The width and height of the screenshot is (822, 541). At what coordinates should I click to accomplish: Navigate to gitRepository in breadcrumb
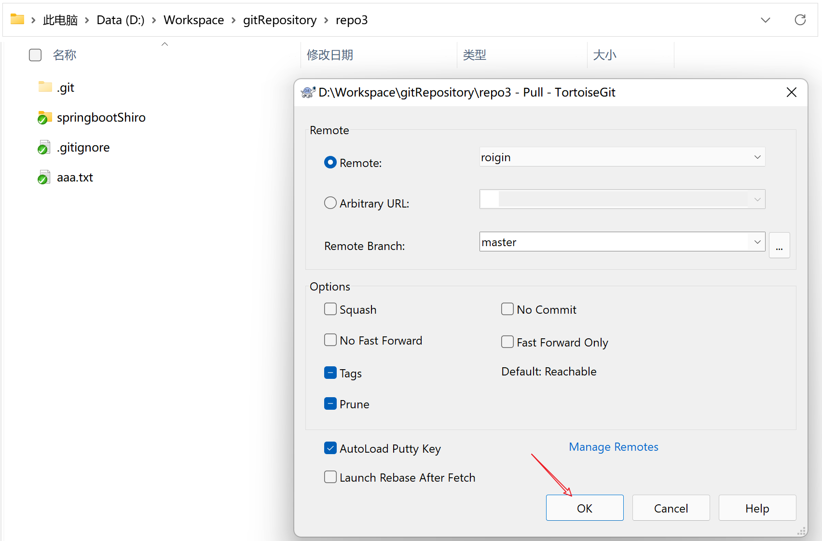coord(279,20)
